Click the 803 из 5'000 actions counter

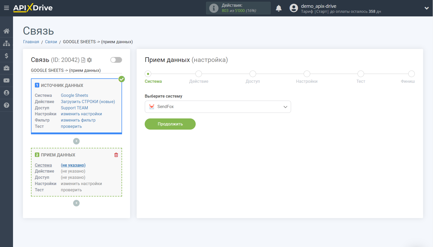tap(239, 11)
